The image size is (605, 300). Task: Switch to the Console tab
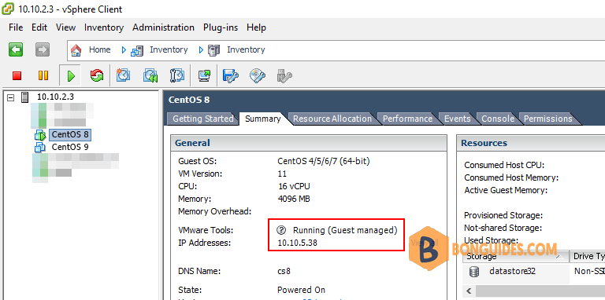pos(498,119)
